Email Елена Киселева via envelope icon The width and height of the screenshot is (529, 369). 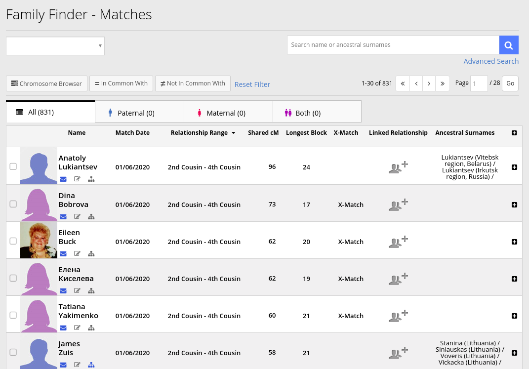(63, 291)
